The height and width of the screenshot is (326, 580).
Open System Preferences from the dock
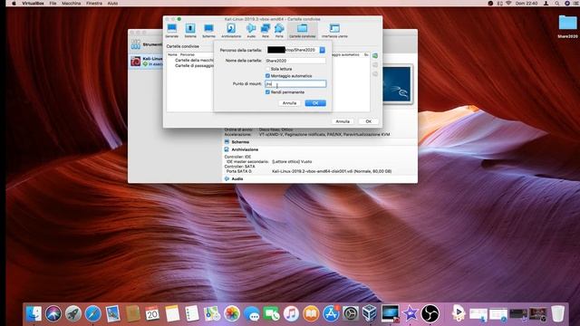pos(351,313)
